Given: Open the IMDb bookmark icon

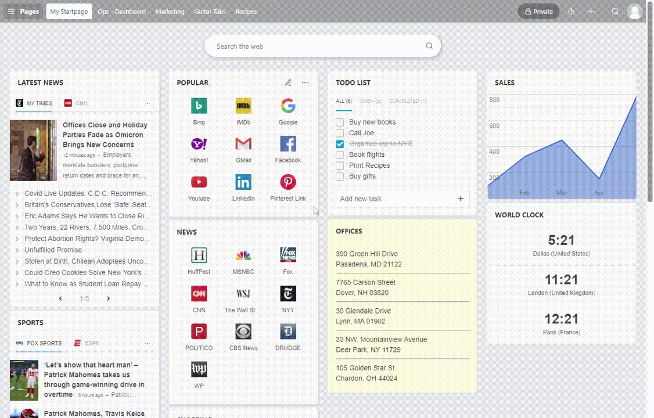Looking at the screenshot, I should [x=243, y=106].
